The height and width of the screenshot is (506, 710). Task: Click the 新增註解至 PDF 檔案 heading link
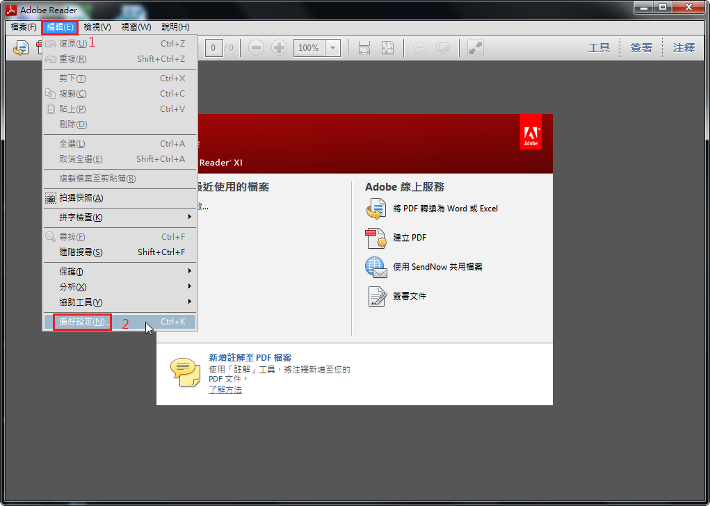pyautogui.click(x=250, y=358)
